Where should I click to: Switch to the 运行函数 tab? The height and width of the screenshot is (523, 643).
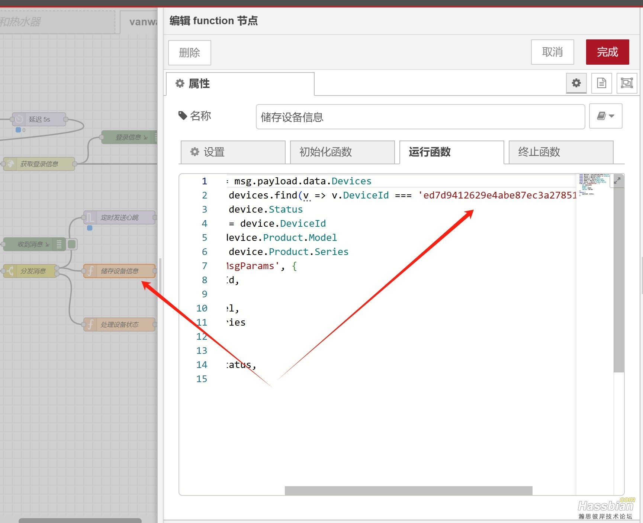pos(451,152)
